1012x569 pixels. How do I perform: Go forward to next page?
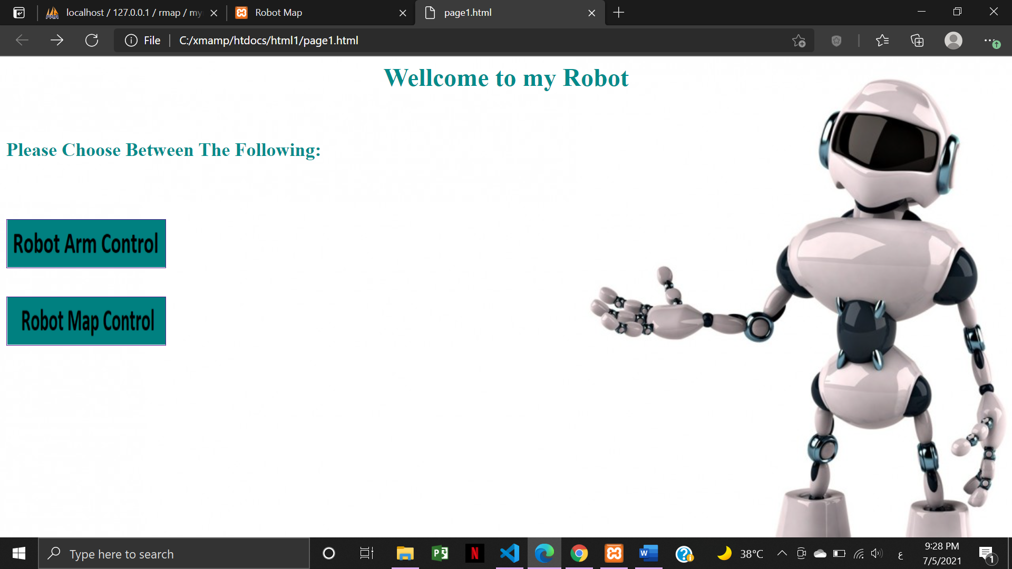tap(57, 41)
